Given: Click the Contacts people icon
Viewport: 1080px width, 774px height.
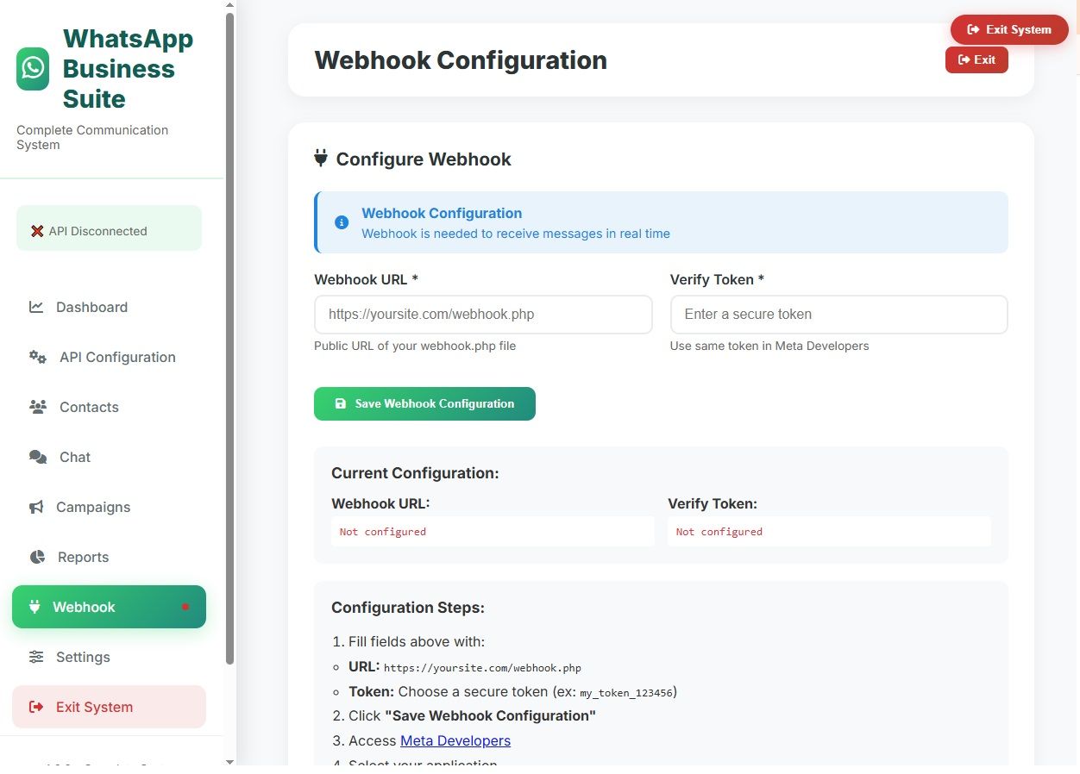Looking at the screenshot, I should click(38, 407).
